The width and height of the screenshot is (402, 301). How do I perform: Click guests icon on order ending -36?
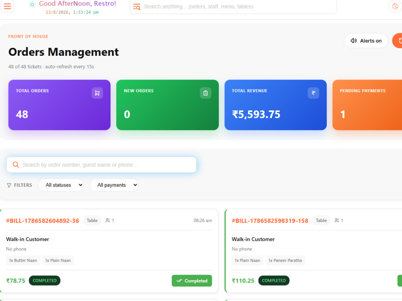108,220
